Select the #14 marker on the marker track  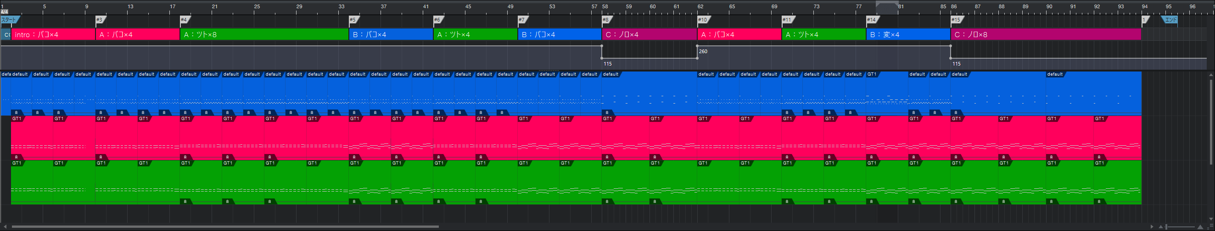click(872, 20)
